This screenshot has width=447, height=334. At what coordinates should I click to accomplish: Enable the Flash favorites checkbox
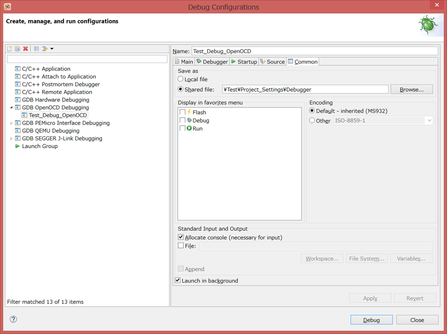click(182, 112)
